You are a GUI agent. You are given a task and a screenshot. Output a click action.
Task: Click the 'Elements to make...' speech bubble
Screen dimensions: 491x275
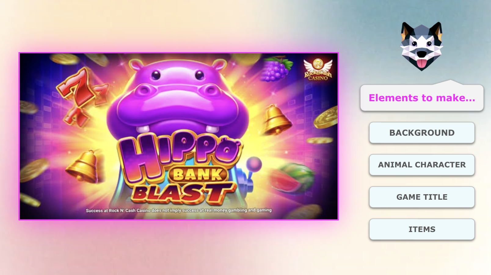pyautogui.click(x=422, y=98)
